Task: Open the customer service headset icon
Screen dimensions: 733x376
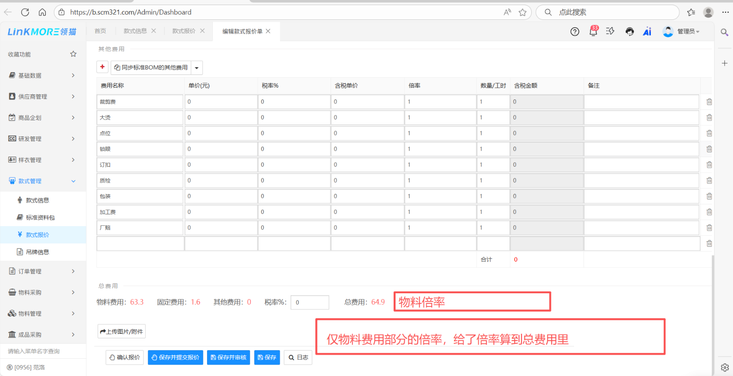Action: coord(629,31)
